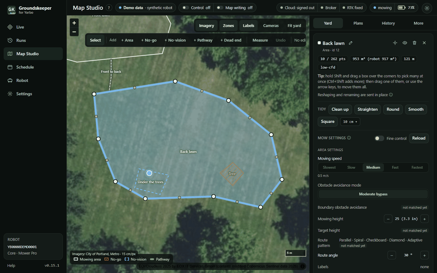437x273 pixels.
Task: Switch to the History tab
Action: coord(388,23)
